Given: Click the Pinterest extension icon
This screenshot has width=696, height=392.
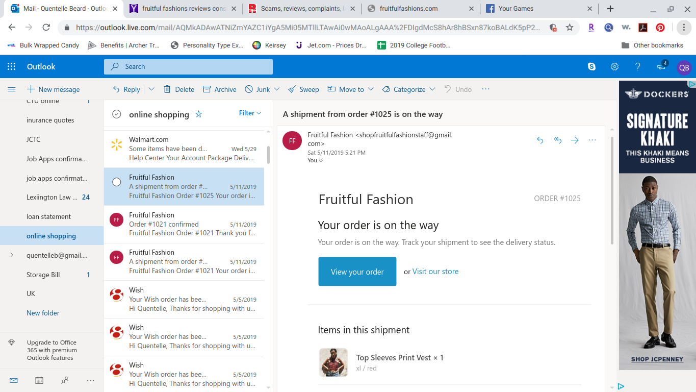Looking at the screenshot, I should tap(660, 28).
